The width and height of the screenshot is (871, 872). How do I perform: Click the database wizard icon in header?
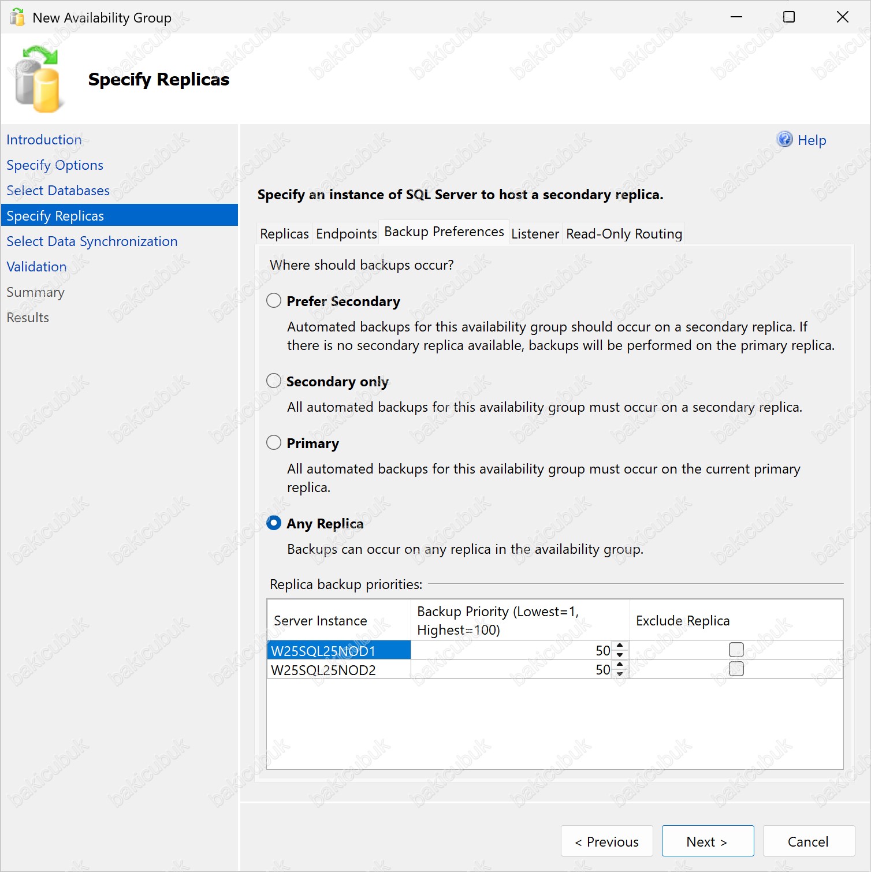(37, 80)
